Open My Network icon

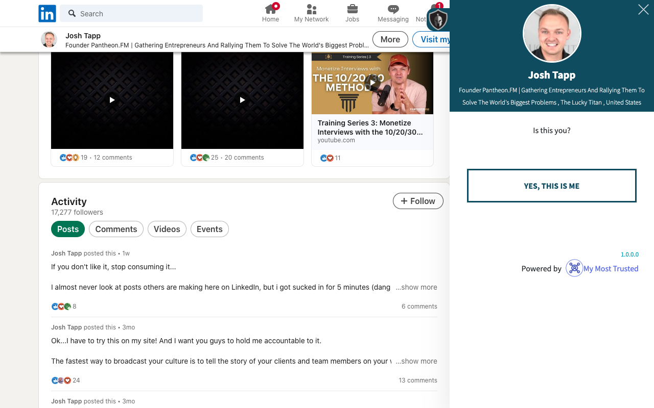[x=311, y=10]
